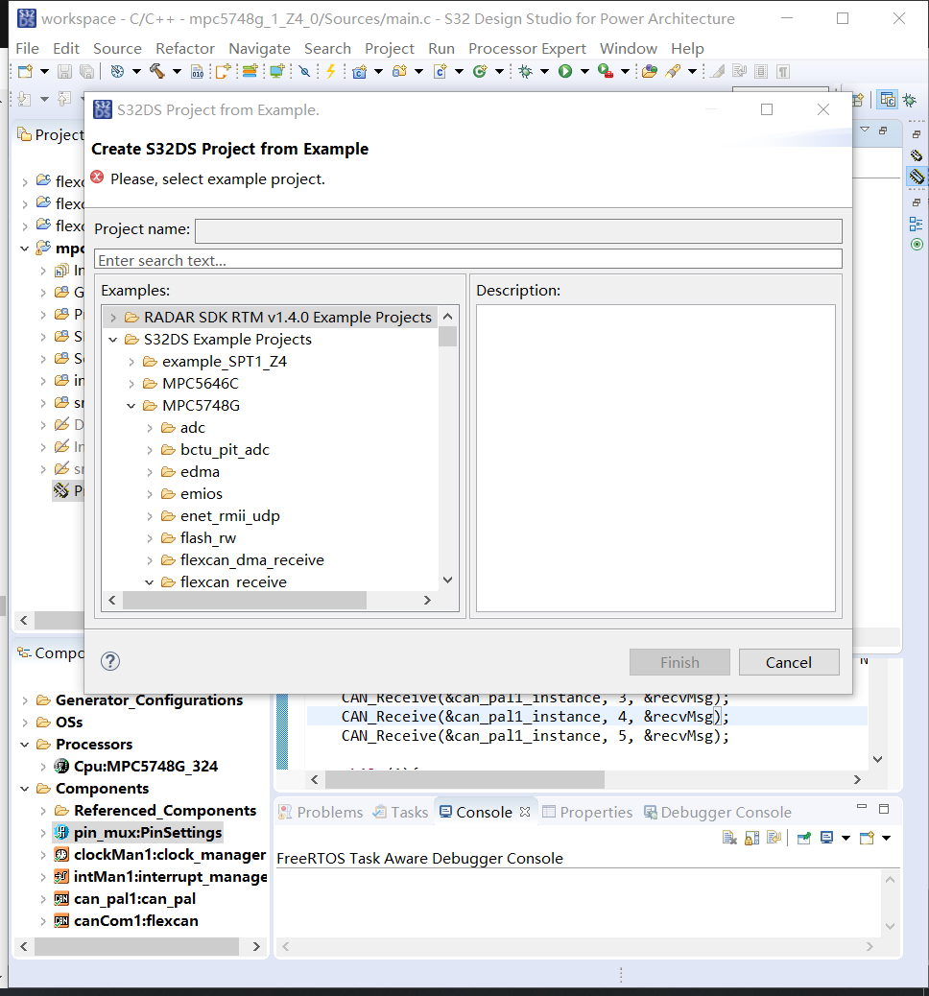The width and height of the screenshot is (929, 996).
Task: Expand the adc example folder
Action: click(x=150, y=428)
